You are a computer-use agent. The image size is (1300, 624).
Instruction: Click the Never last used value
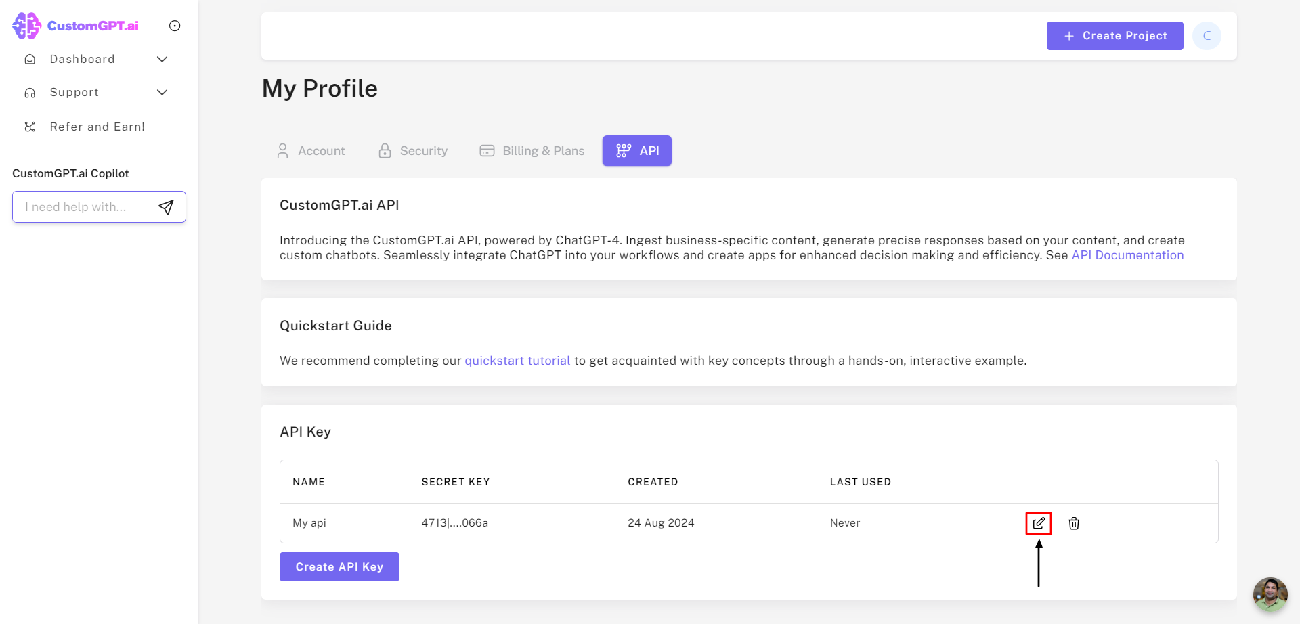pos(845,523)
